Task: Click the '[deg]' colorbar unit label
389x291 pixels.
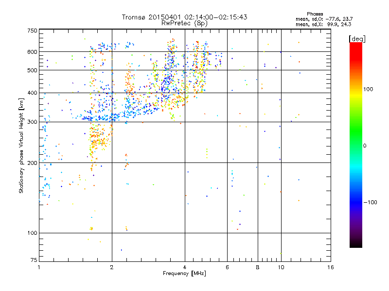Action: (x=357, y=39)
